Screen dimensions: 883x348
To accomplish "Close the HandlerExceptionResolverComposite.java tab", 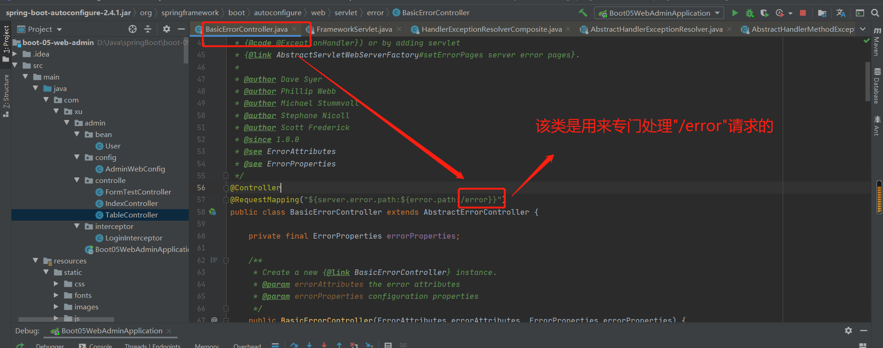I will pos(568,29).
